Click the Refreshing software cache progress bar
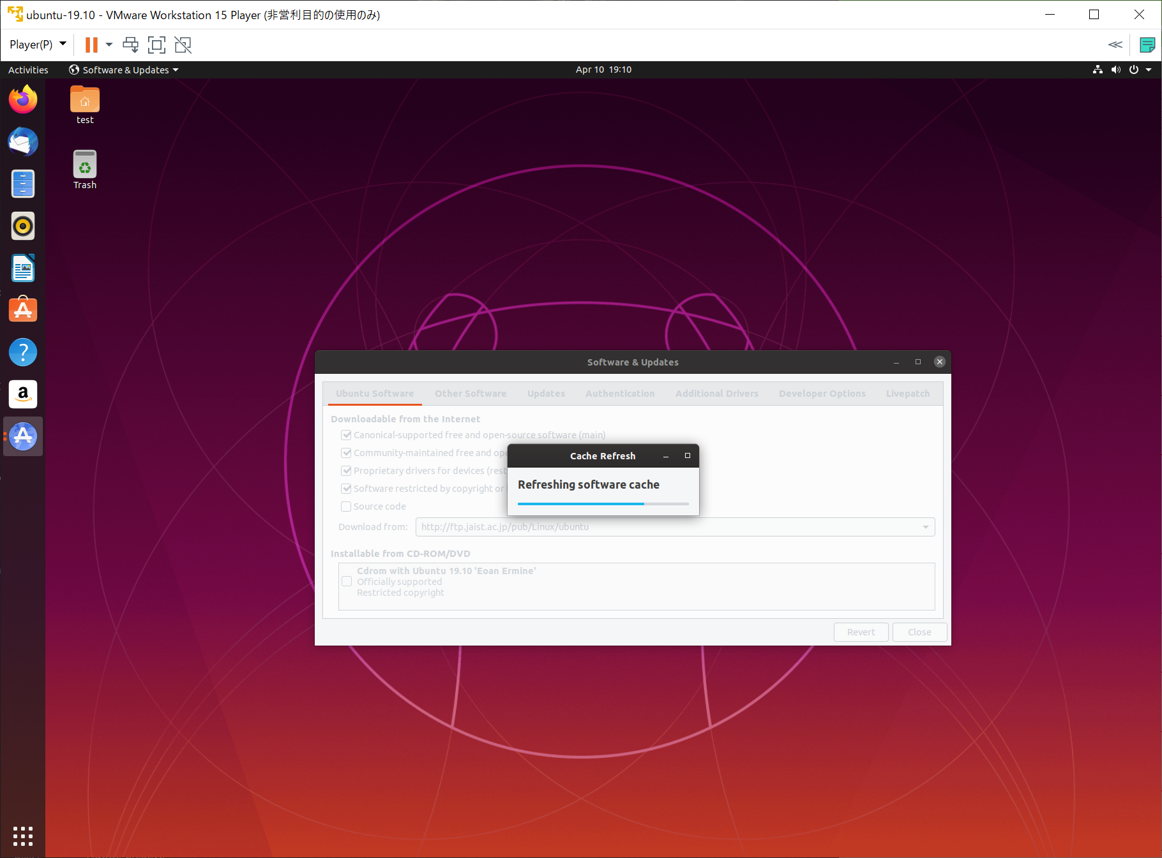The image size is (1162, 858). tap(603, 504)
